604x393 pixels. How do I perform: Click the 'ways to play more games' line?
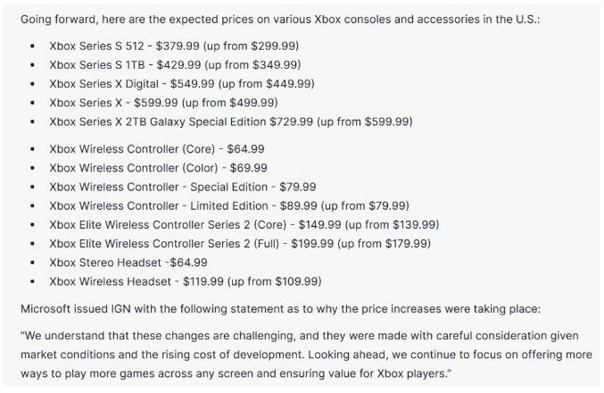pos(236,373)
